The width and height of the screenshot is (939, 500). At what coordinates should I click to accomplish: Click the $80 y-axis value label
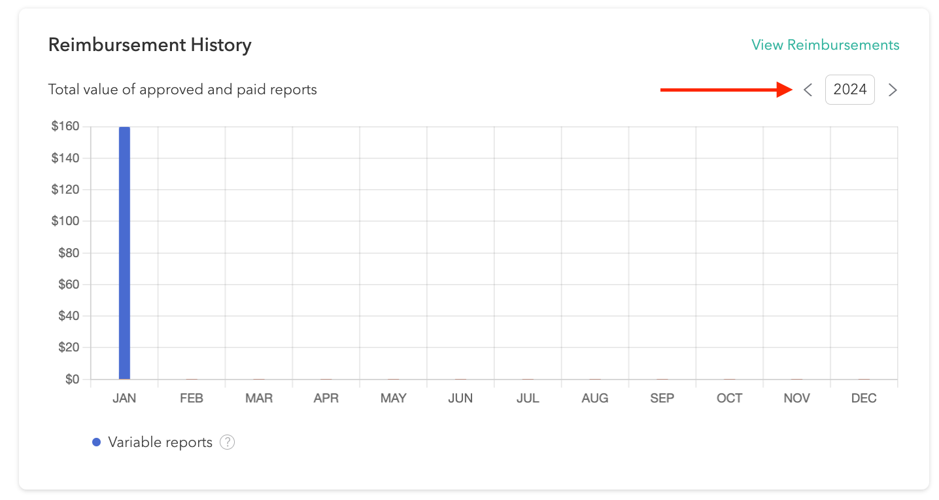[x=68, y=253]
